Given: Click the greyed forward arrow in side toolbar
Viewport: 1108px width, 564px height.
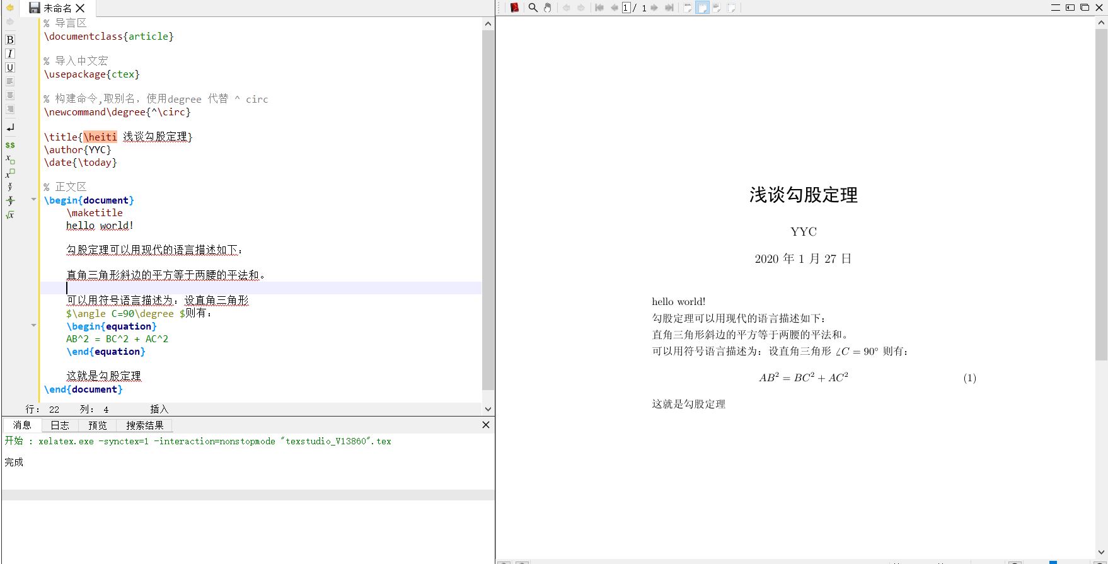Looking at the screenshot, I should click(9, 21).
